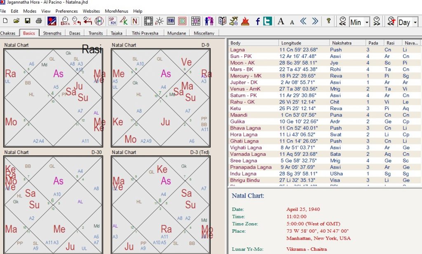This screenshot has width=422, height=254.
Task: Click the red concentric square K icon
Action: 182,21
